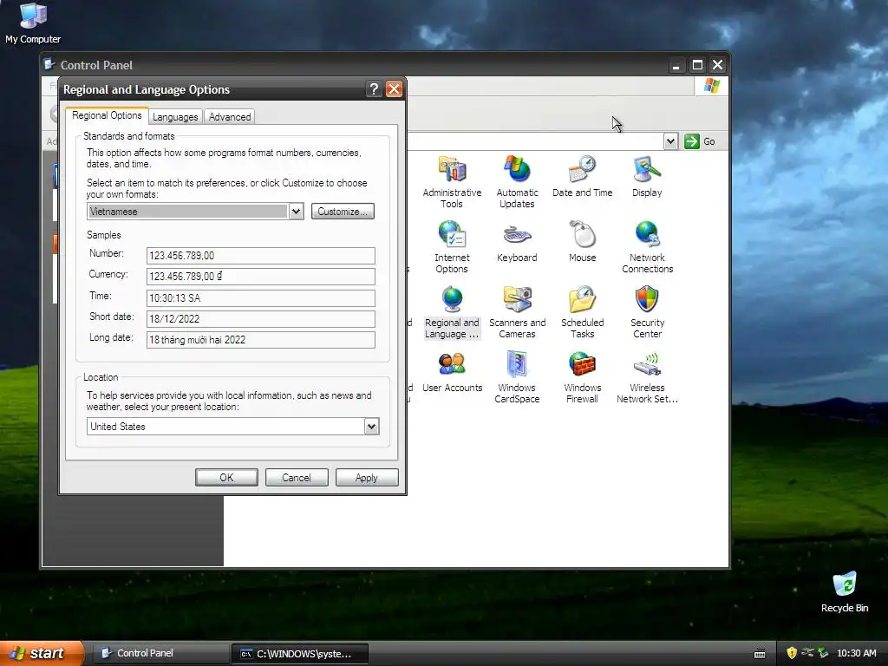This screenshot has height=666, width=888.
Task: Open Scheduled Tasks icon
Action: [582, 312]
